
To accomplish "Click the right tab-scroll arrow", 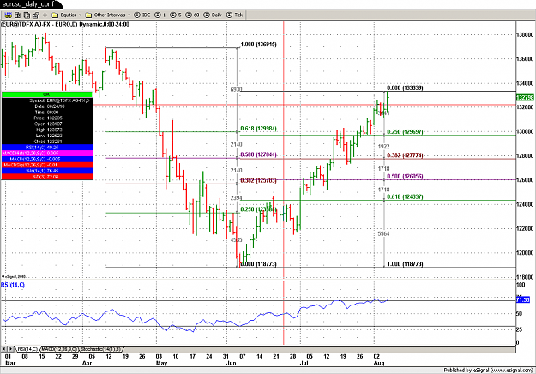I will coord(11,349).
